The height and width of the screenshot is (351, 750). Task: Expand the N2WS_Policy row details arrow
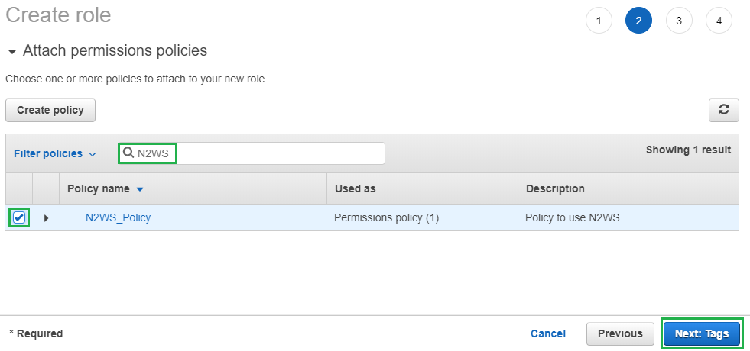[x=46, y=218]
